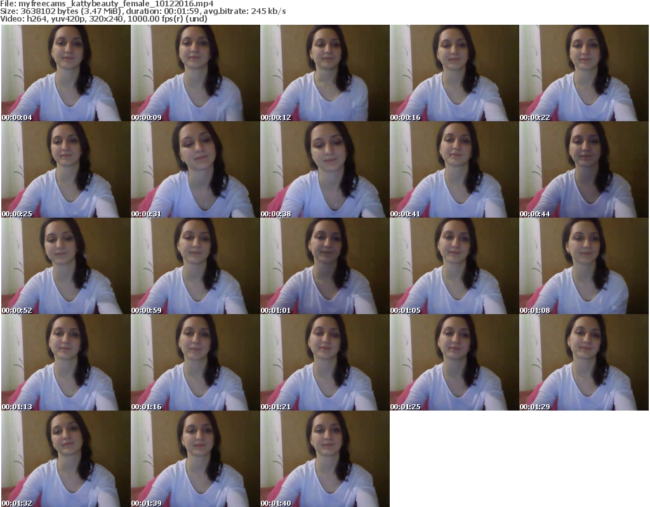
Task: Click the frame marked 00:01:13
Action: point(66,362)
